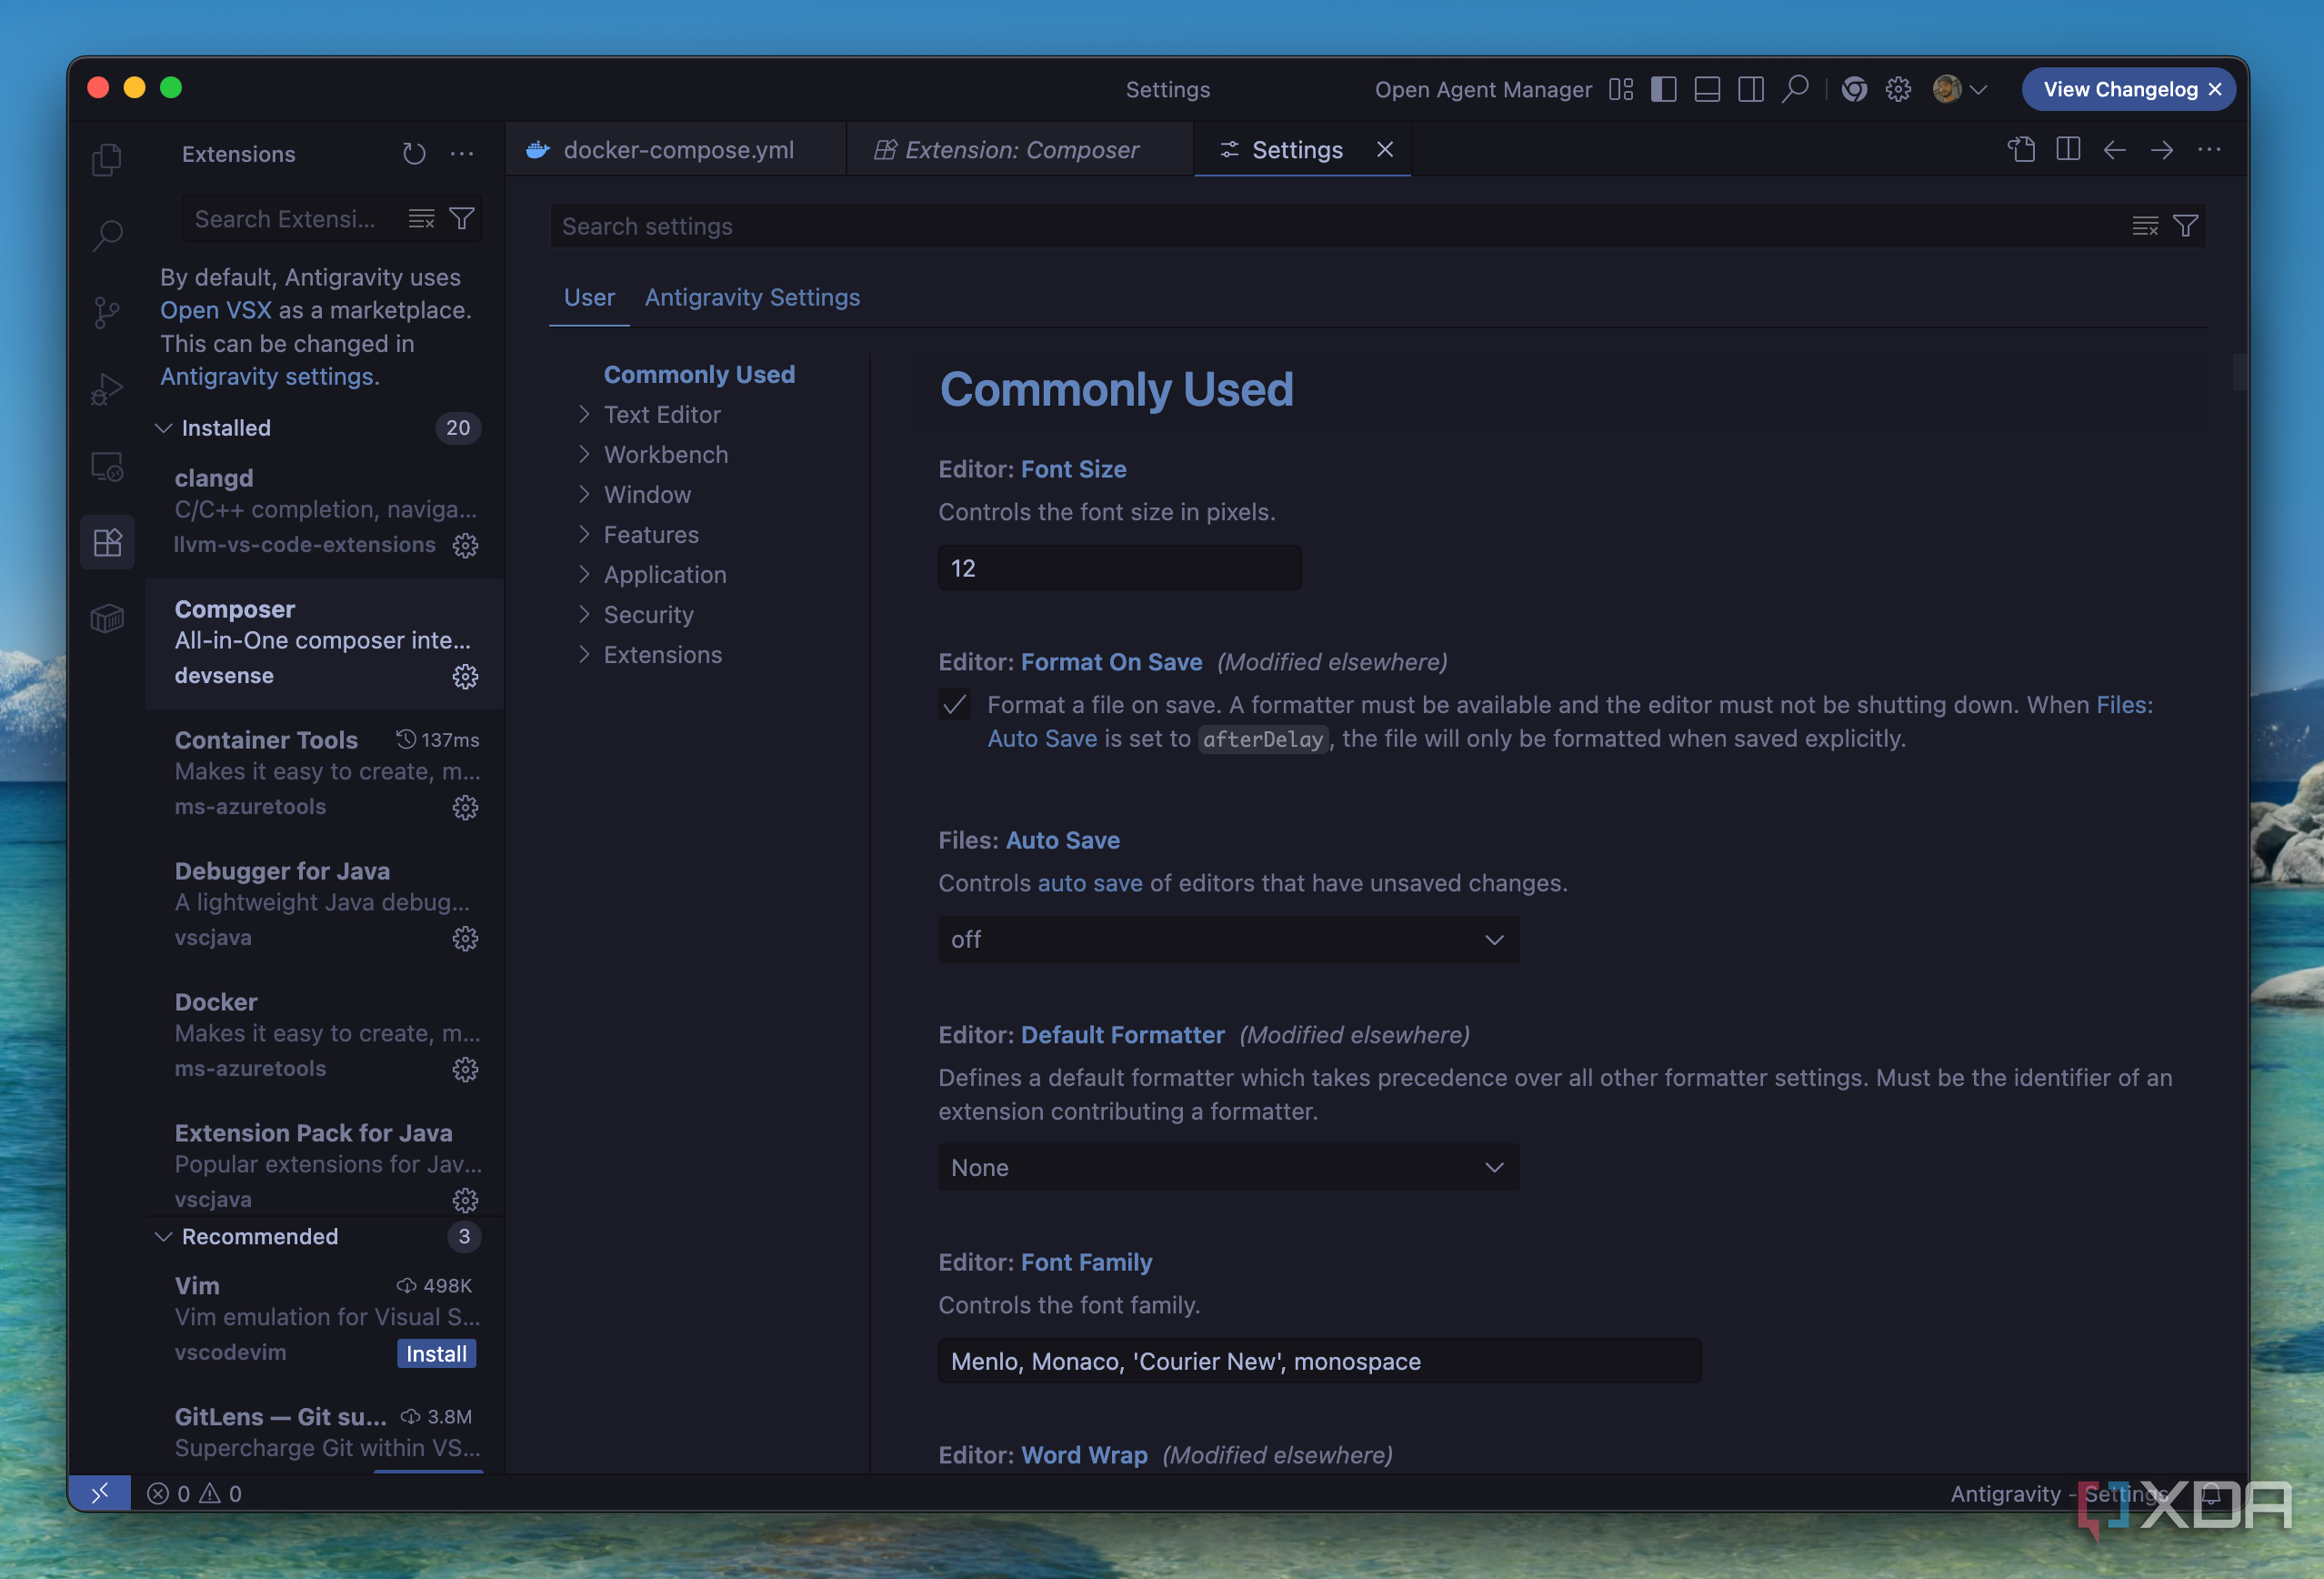Open the Open VSX link

point(216,310)
